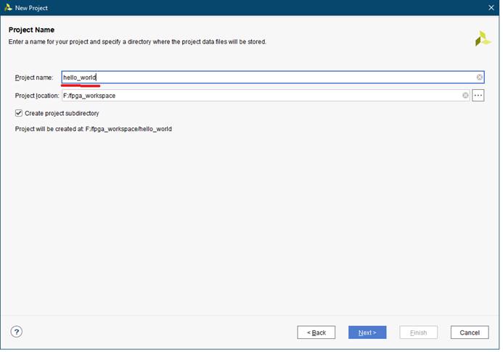Cancel the new project wizard
The image size is (503, 352).
pos(469,332)
